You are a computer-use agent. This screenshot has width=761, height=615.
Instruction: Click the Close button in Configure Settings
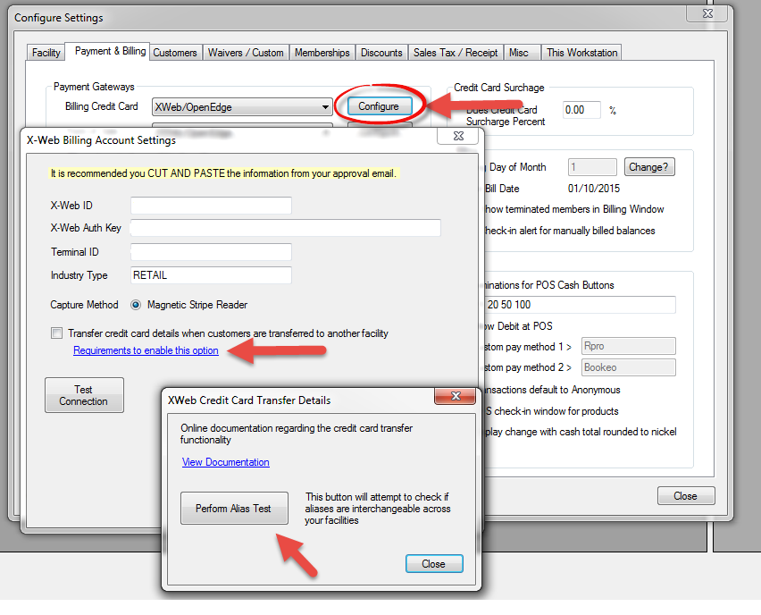(x=686, y=496)
